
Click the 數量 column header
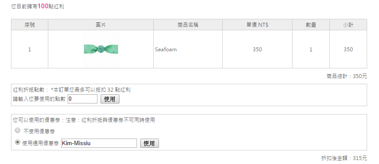(311, 25)
